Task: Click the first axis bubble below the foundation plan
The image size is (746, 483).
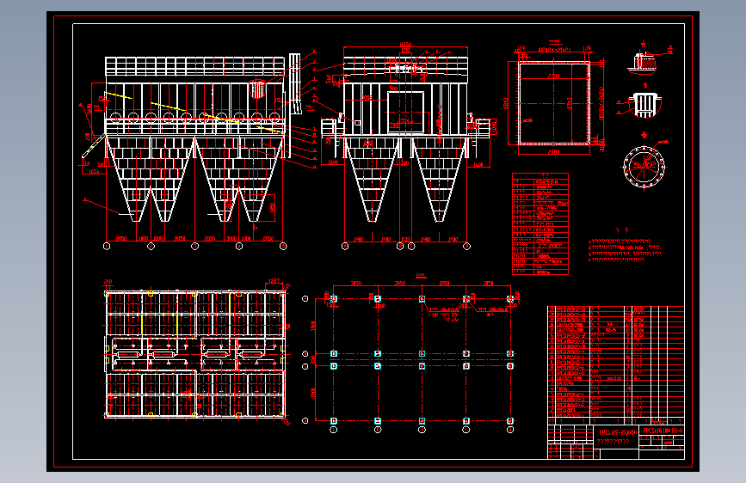Action: (334, 430)
